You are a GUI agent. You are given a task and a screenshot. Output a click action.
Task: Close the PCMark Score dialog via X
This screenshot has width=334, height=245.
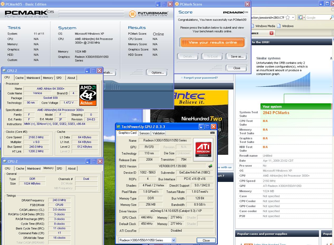pos(247,4)
